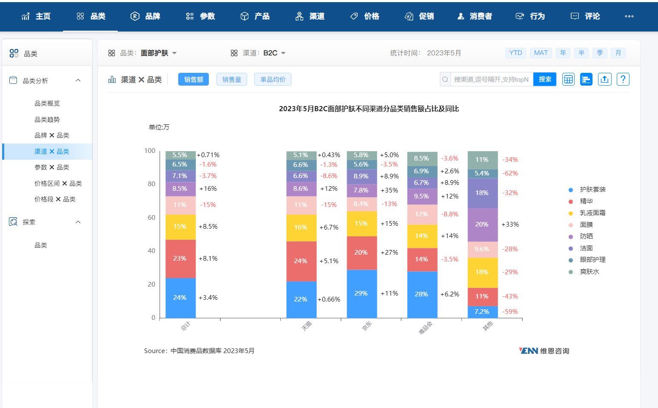Select 年 yearly period
The height and width of the screenshot is (408, 658).
(563, 53)
